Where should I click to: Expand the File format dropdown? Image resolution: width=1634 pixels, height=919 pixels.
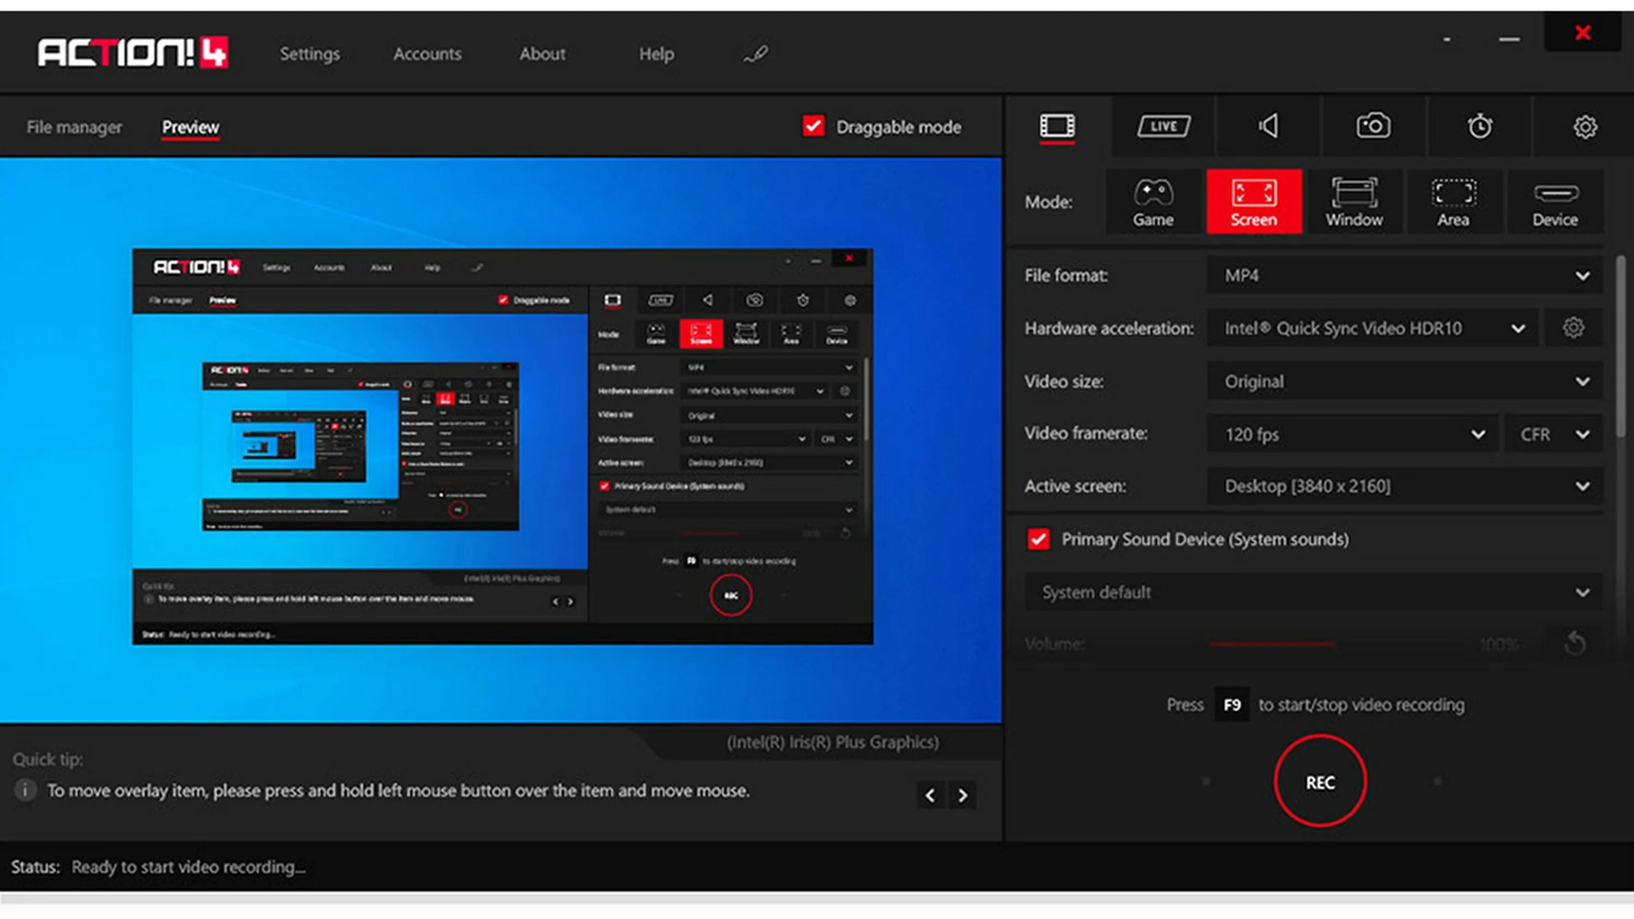pos(1404,275)
